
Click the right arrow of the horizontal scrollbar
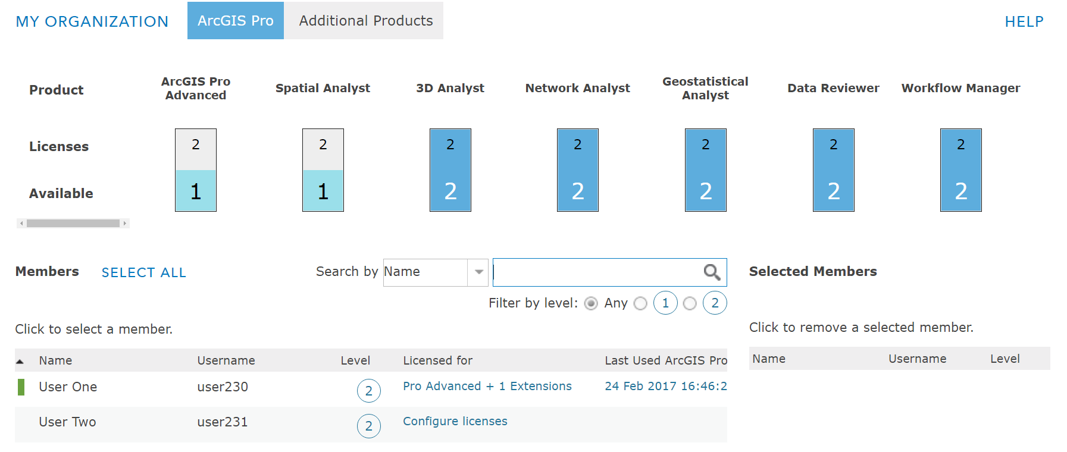coord(124,224)
